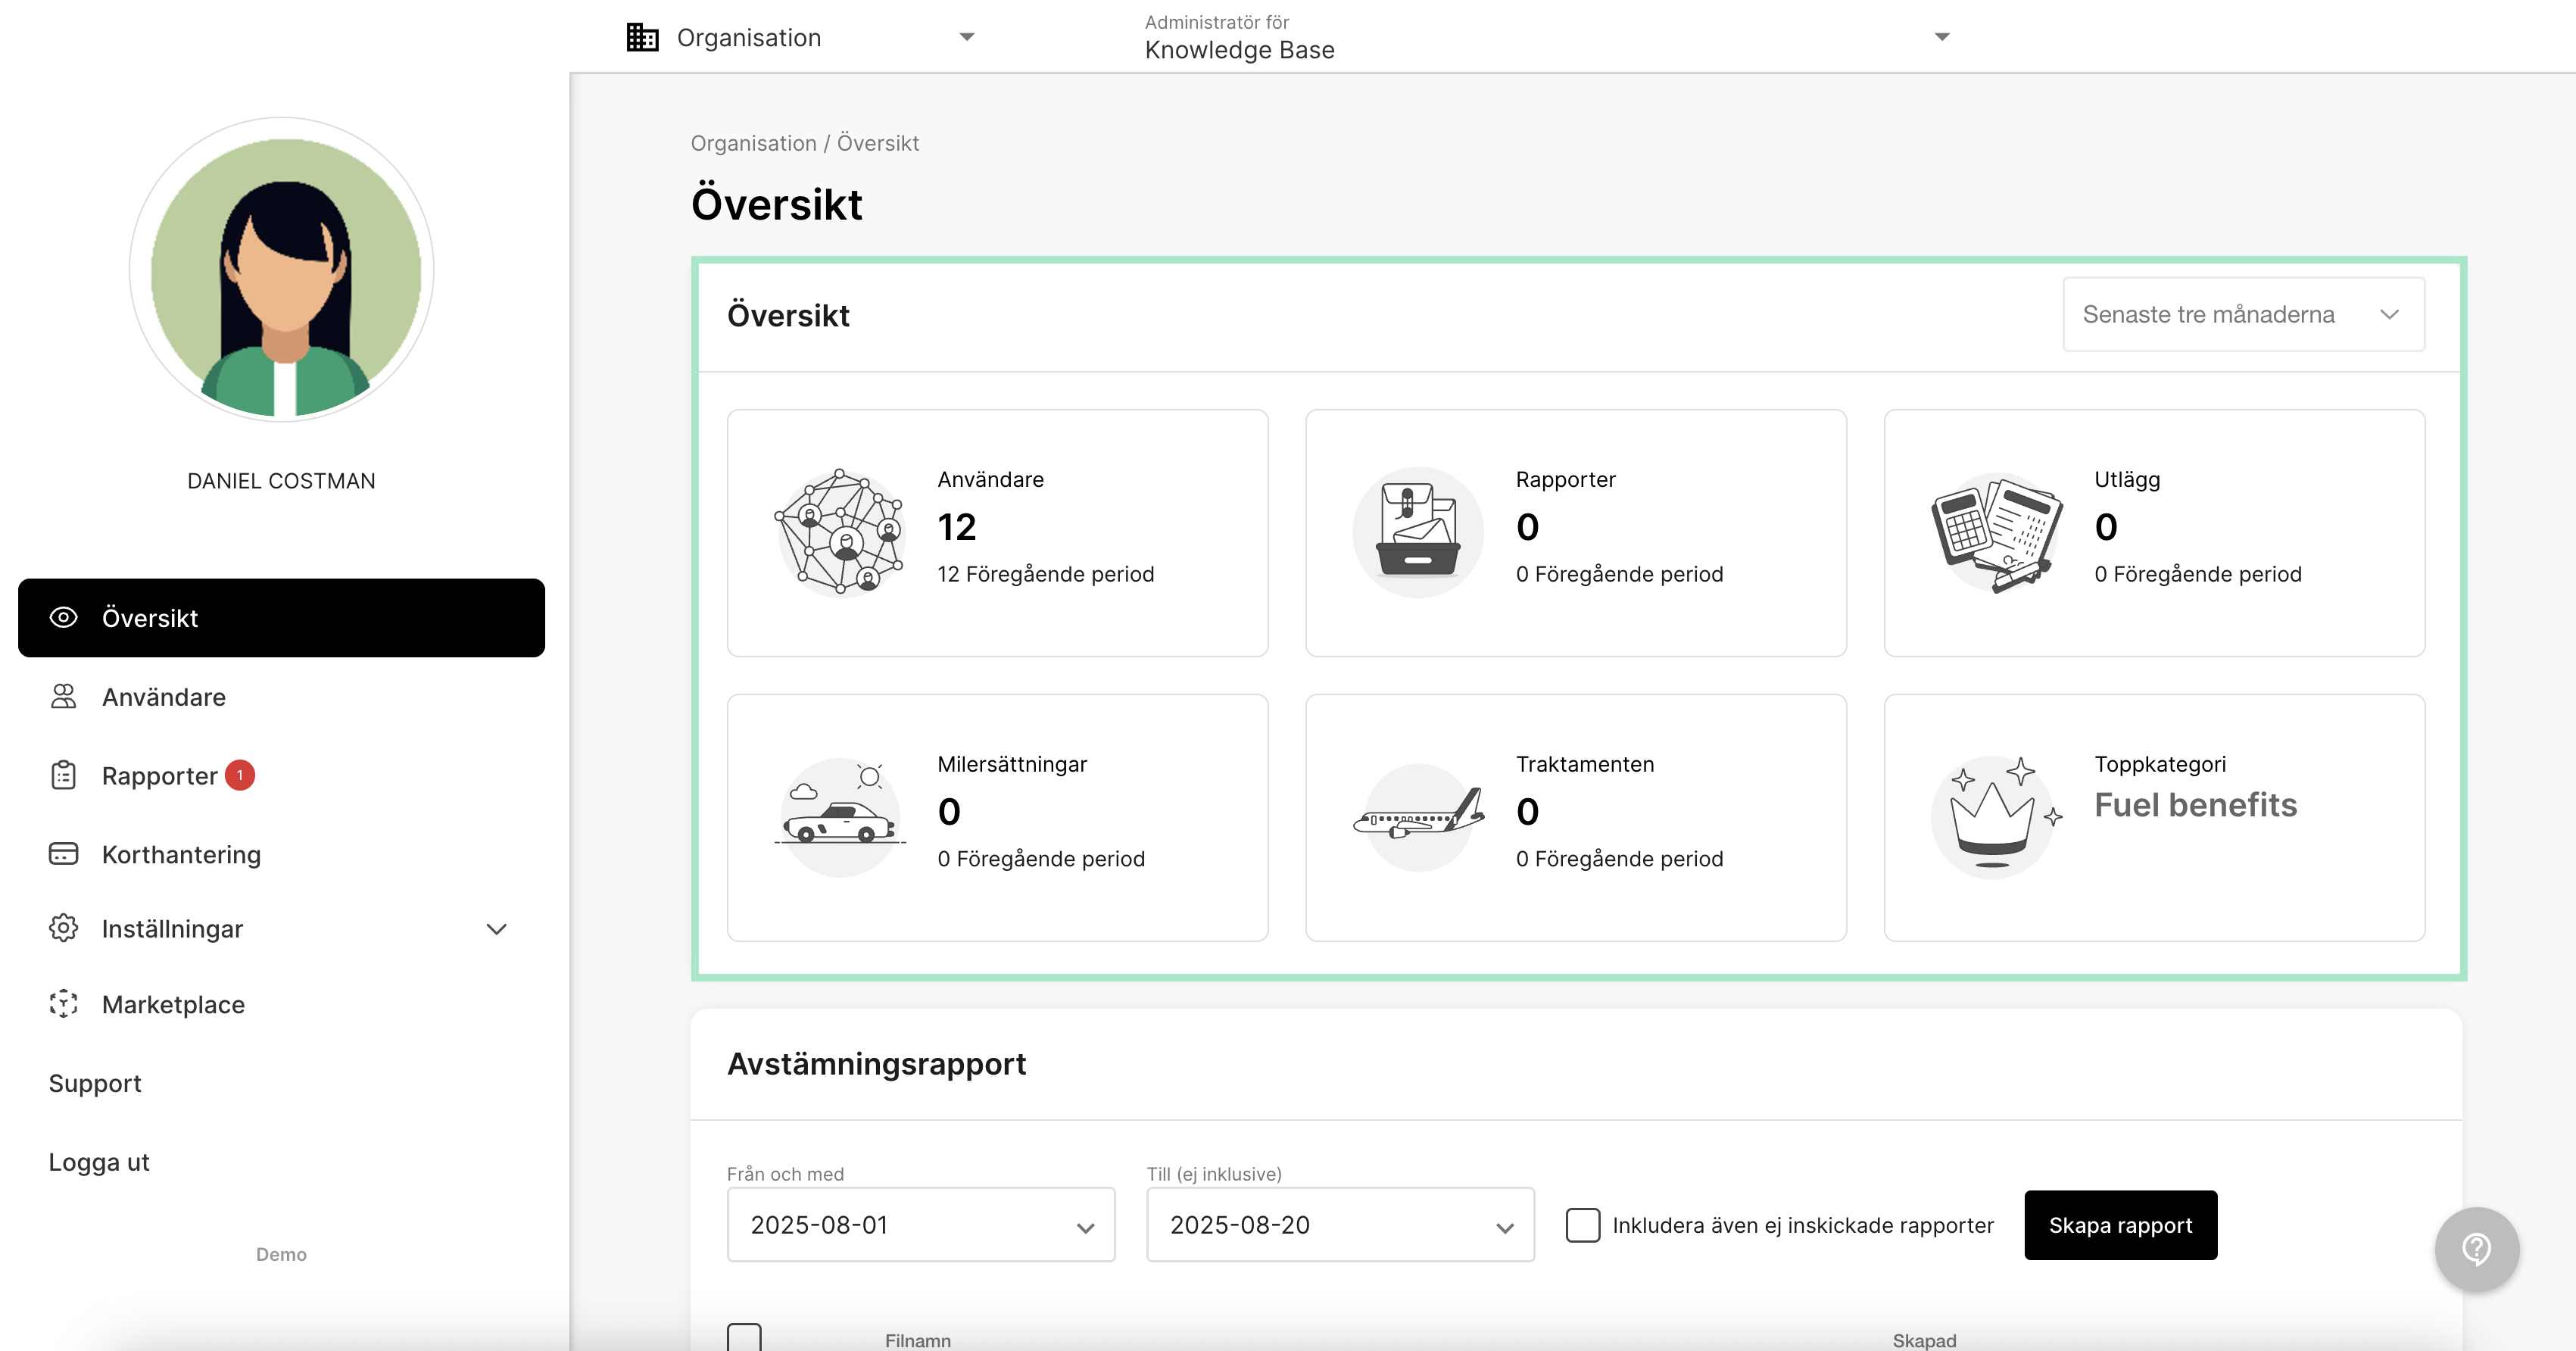Click the gear icon beside Inställningar
Viewport: 2576px width, 1351px height.
pos(63,928)
